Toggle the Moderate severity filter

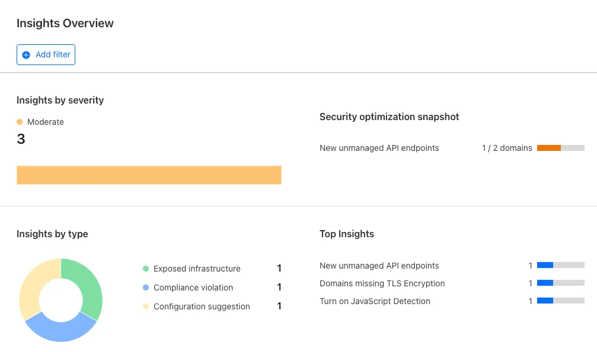click(x=40, y=122)
